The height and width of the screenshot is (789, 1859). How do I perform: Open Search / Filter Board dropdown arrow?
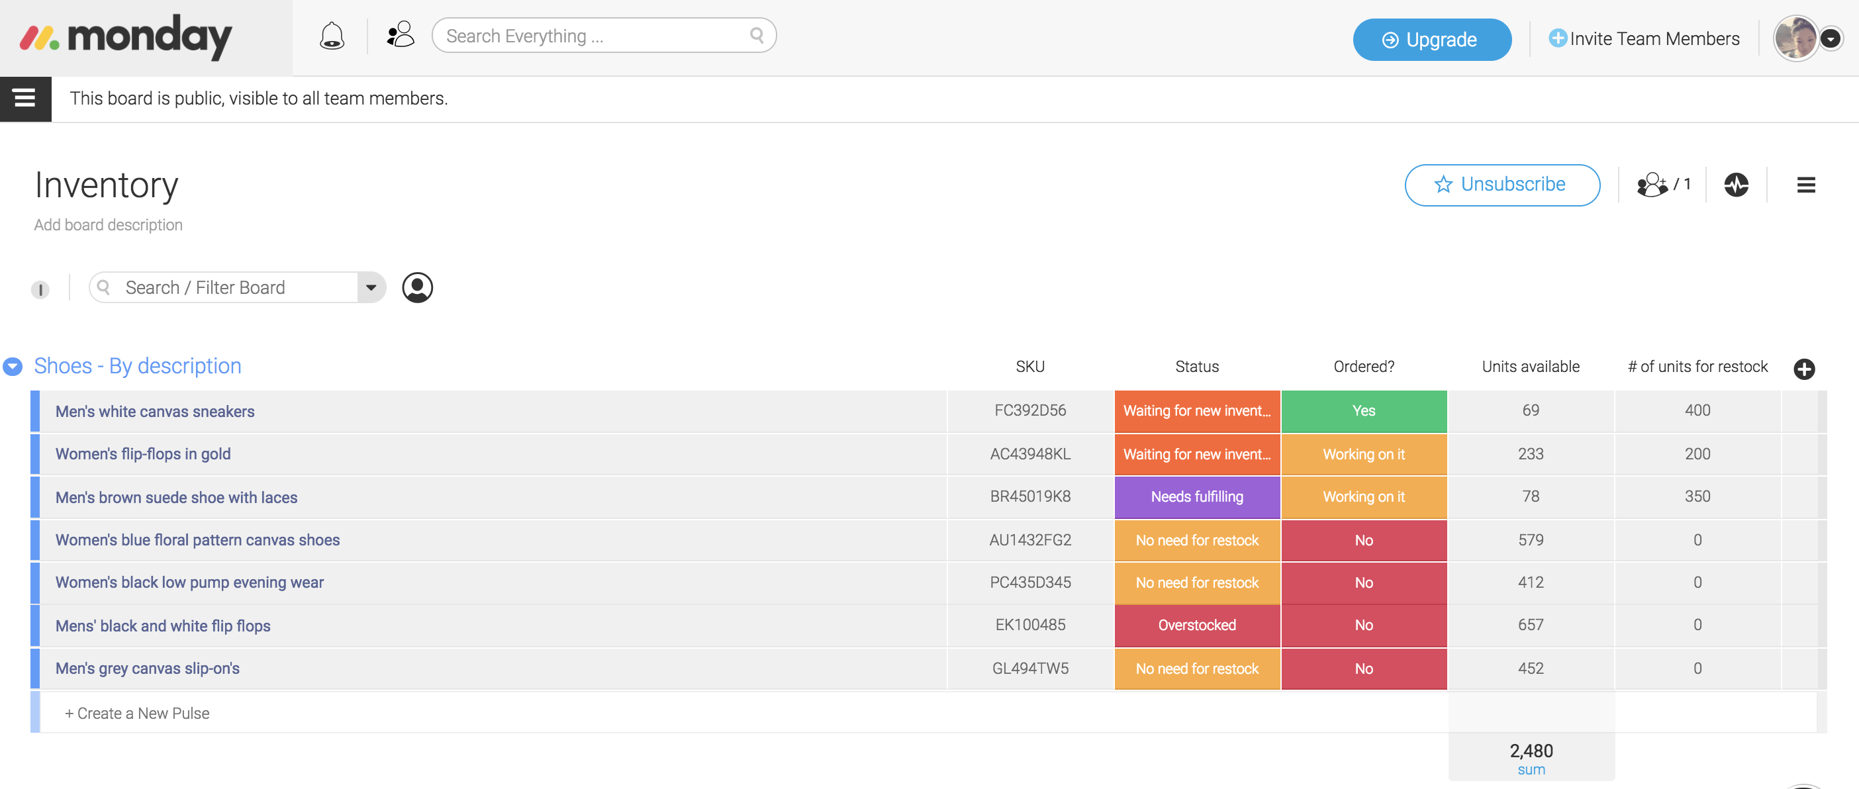[371, 288]
